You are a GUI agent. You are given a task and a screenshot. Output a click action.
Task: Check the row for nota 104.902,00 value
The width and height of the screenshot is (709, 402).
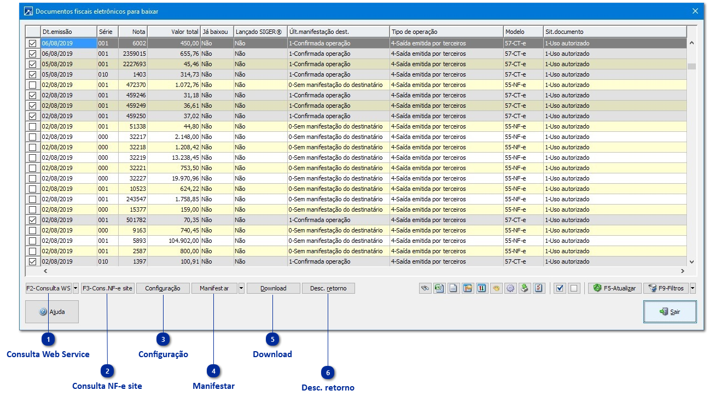point(33,241)
